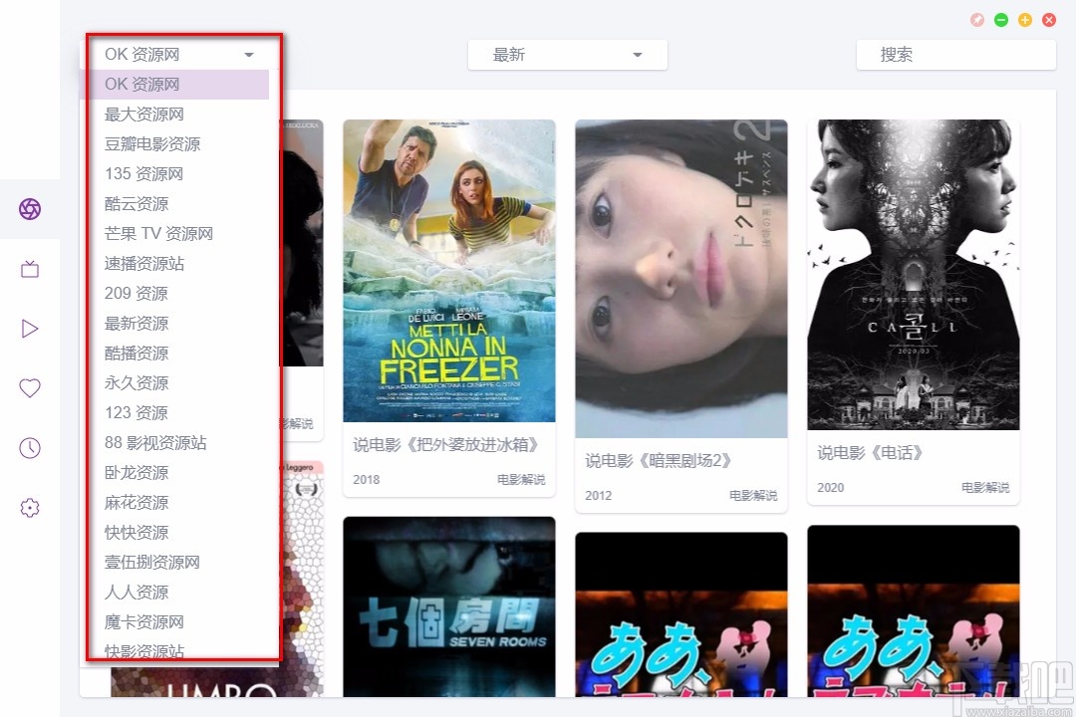Open settings via the gear icon
Viewport: 1076px width, 717px height.
30,508
